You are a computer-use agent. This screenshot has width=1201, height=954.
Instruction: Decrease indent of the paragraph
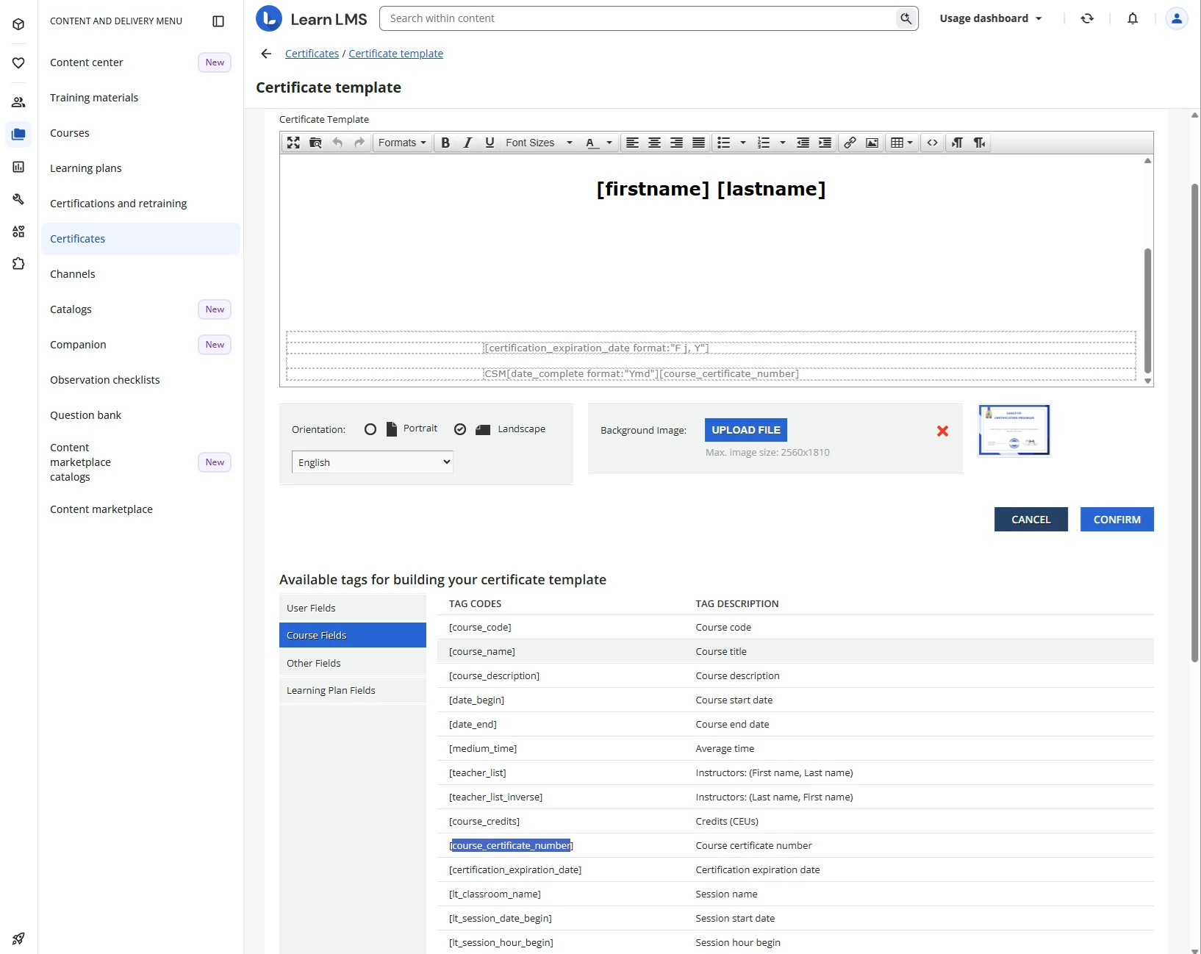pyautogui.click(x=803, y=143)
